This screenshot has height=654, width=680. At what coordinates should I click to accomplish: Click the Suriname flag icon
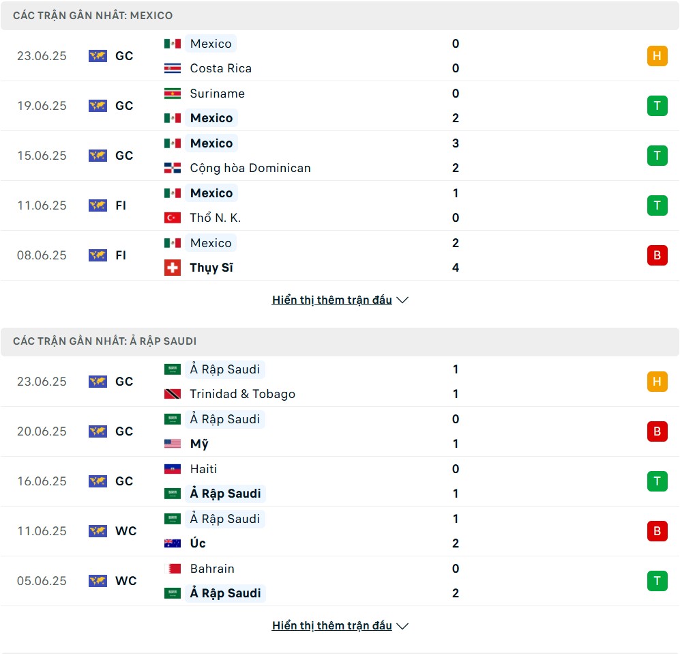(x=172, y=94)
